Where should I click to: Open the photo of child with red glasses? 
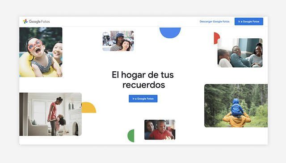(x=41, y=52)
